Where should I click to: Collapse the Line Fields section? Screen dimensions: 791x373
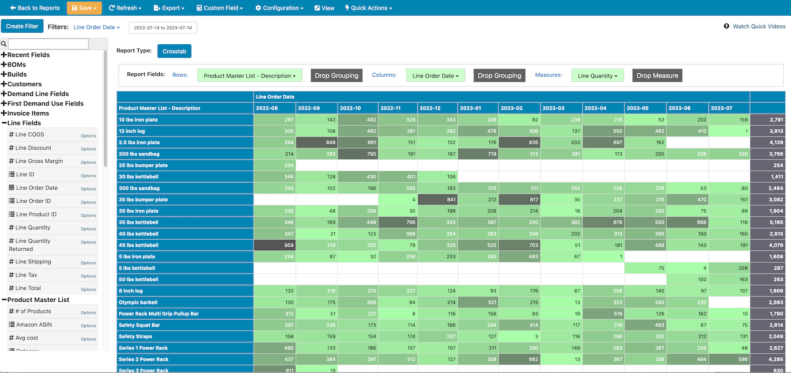[x=4, y=123]
